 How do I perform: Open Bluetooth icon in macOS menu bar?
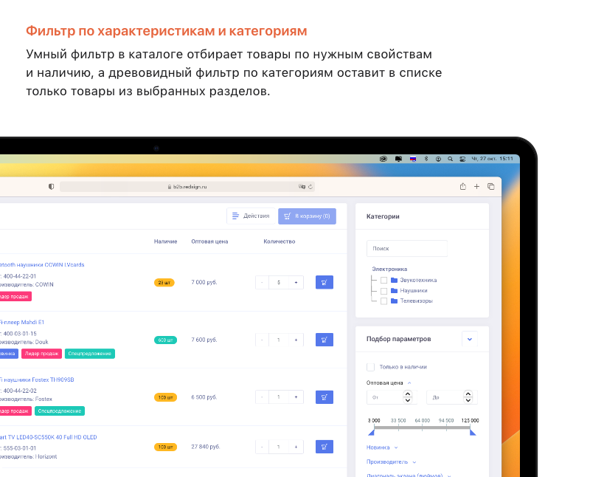coord(426,159)
